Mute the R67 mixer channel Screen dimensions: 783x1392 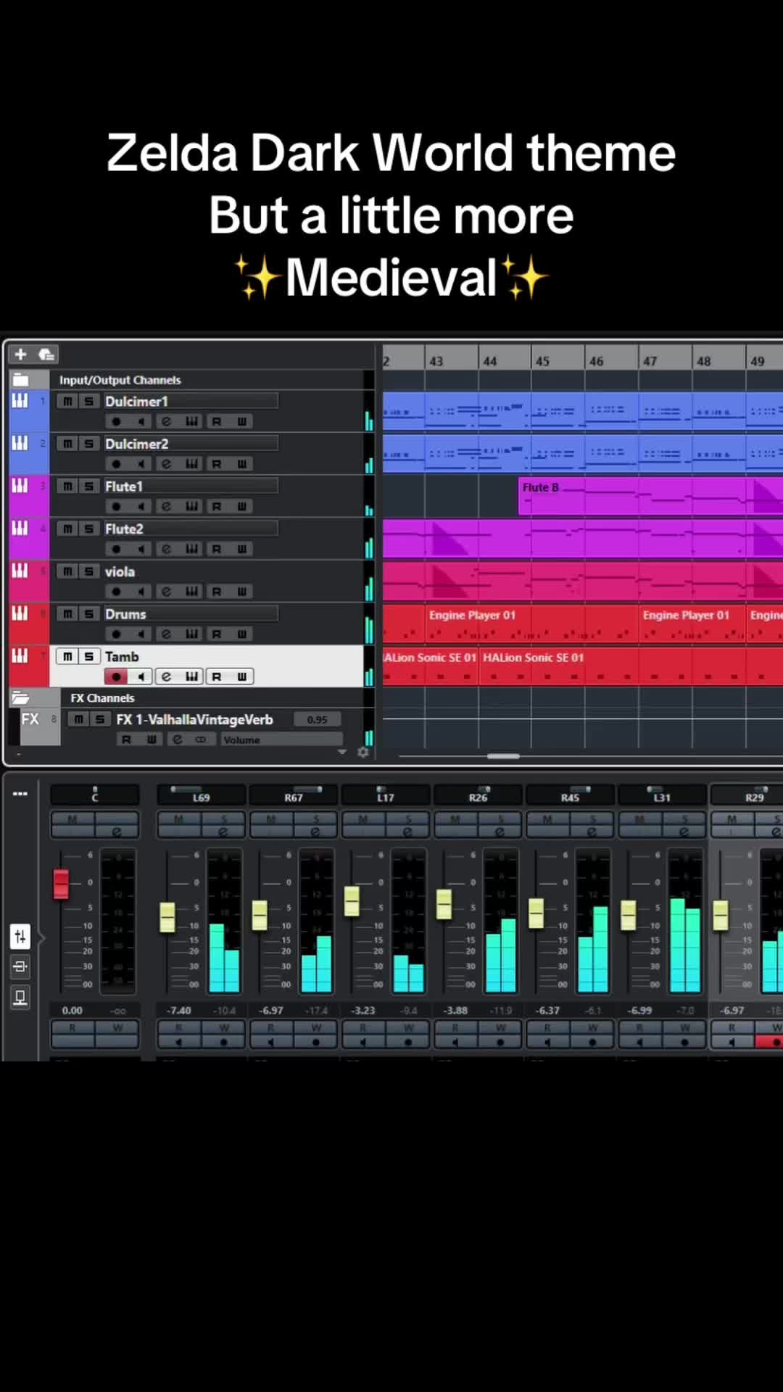(270, 819)
